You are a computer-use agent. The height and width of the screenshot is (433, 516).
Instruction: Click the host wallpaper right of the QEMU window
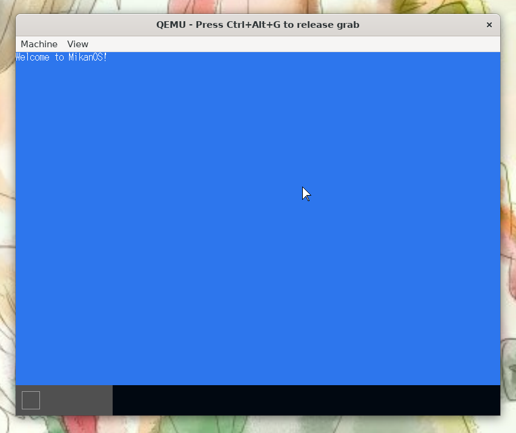509,242
